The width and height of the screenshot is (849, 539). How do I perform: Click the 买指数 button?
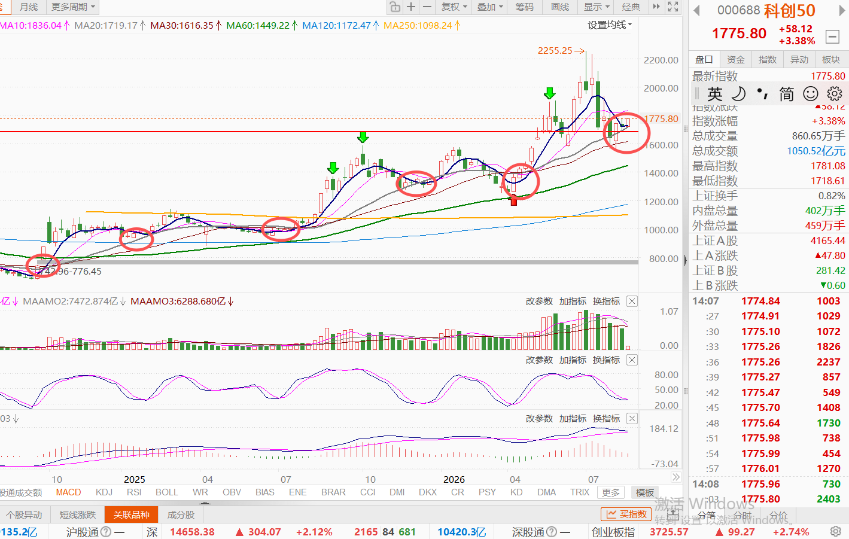pos(626,514)
